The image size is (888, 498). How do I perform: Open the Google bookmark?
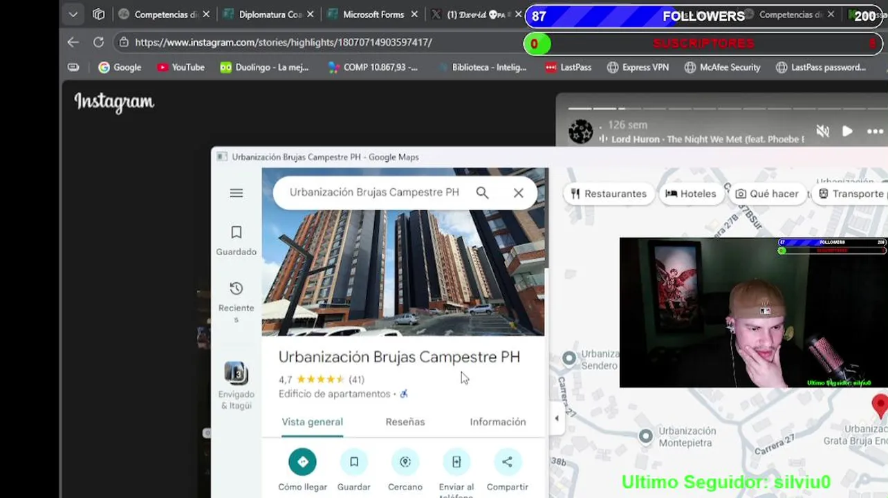click(120, 67)
